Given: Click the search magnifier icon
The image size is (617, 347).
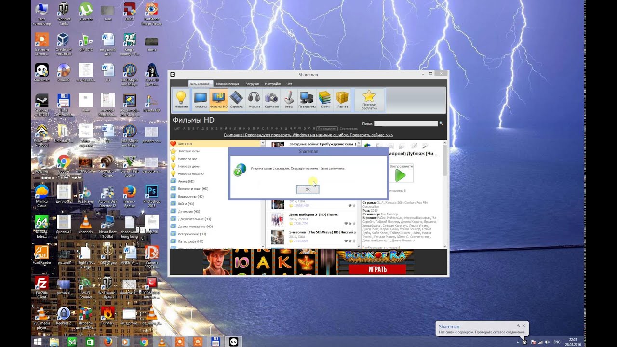Looking at the screenshot, I should coord(441,124).
